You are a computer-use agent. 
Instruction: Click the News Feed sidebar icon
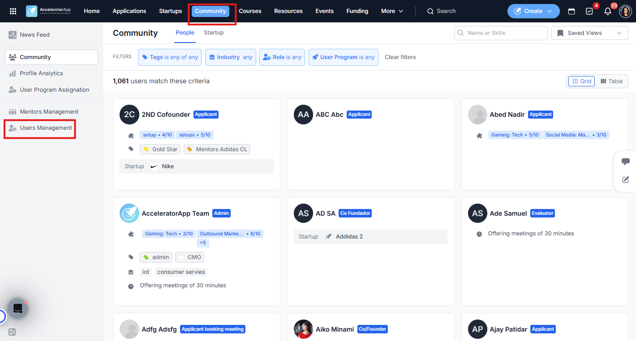tap(13, 34)
